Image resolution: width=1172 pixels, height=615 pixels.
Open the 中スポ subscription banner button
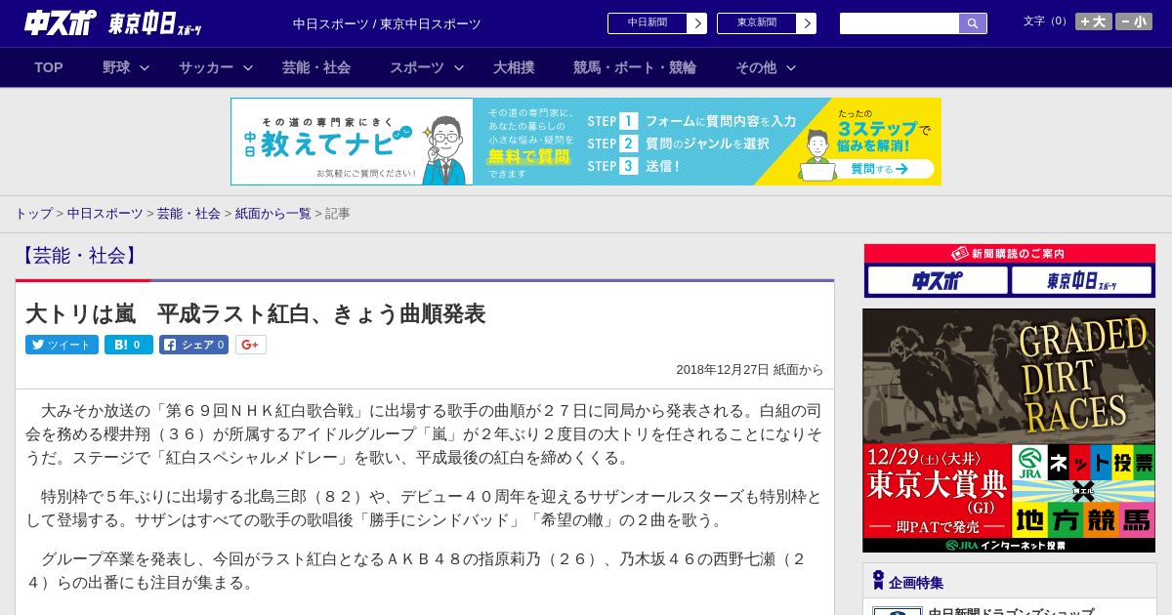point(938,280)
